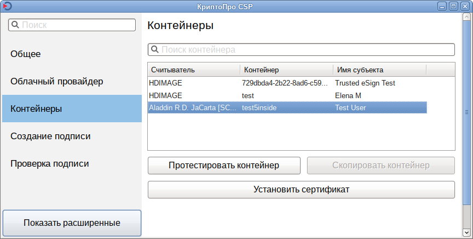Click the scrollbar up arrow
This screenshot has width=473, height=239.
[x=466, y=16]
